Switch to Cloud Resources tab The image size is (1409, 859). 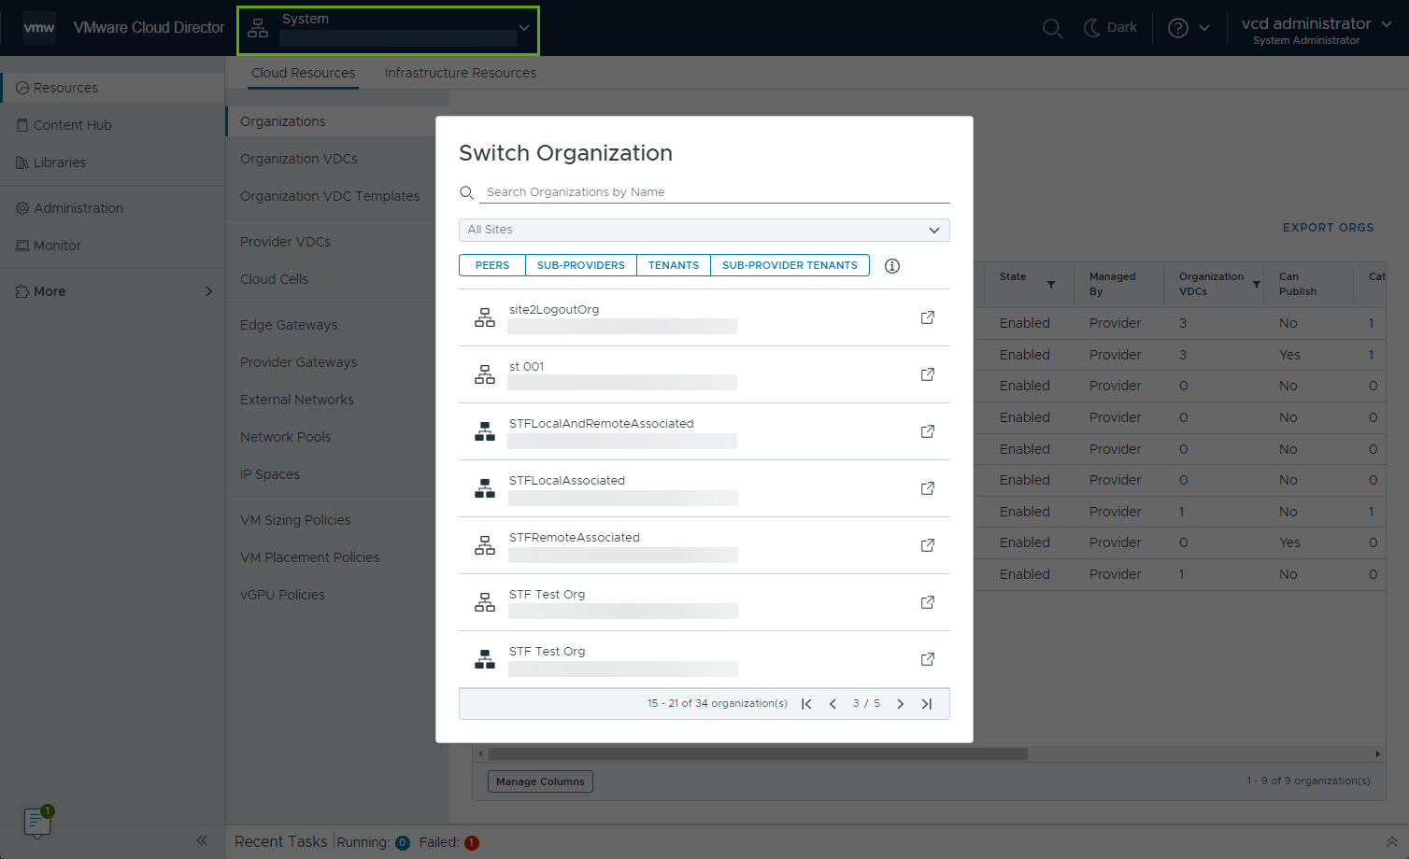(x=303, y=73)
